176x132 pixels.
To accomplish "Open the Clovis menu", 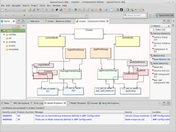I will (42, 6).
